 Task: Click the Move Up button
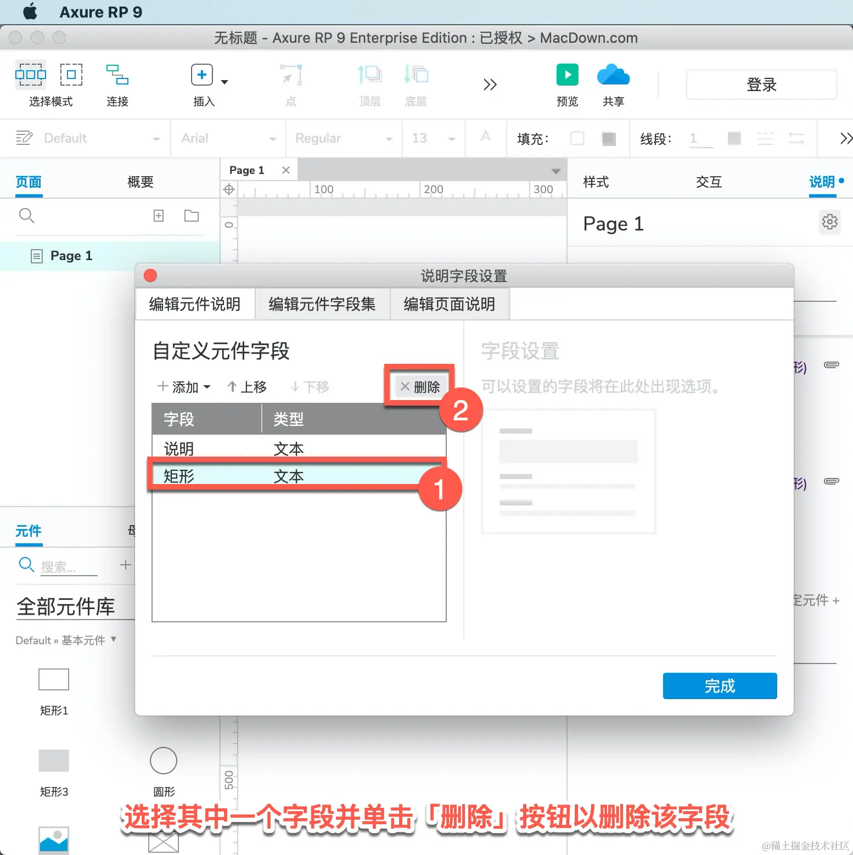click(247, 387)
